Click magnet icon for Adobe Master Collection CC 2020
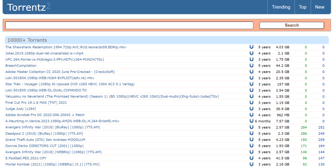Image resolution: width=334 pixels, height=167 pixels. point(251,72)
